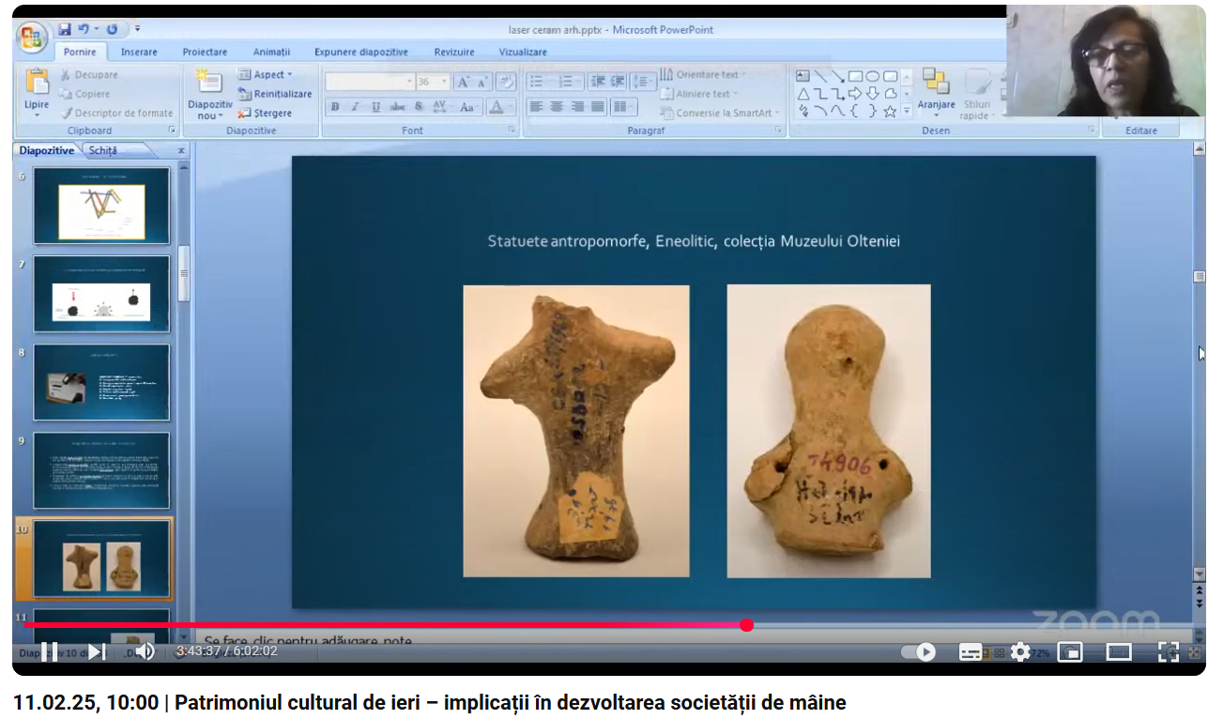Screen dimensions: 1208x719
Task: Click the Redo icon in quick access toolbar
Action: [113, 30]
